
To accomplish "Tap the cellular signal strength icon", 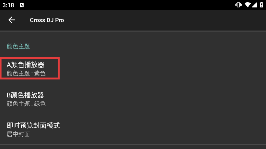I will (x=254, y=5).
